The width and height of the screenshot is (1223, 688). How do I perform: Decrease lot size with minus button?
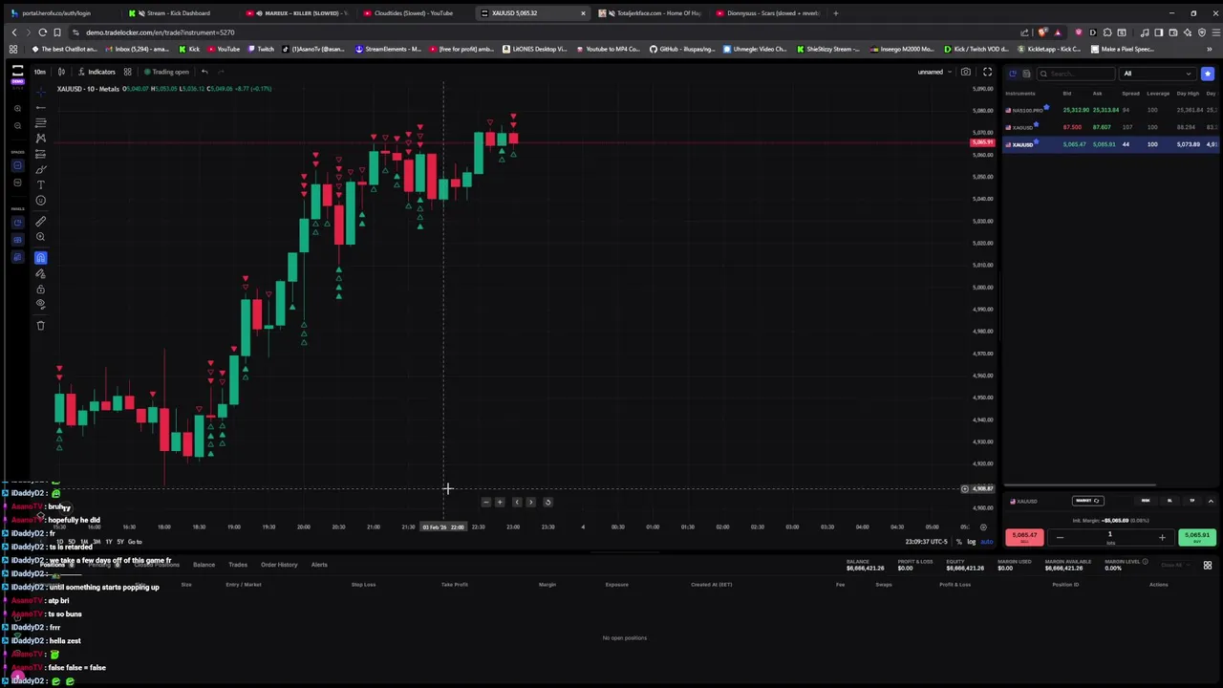pyautogui.click(x=1059, y=538)
